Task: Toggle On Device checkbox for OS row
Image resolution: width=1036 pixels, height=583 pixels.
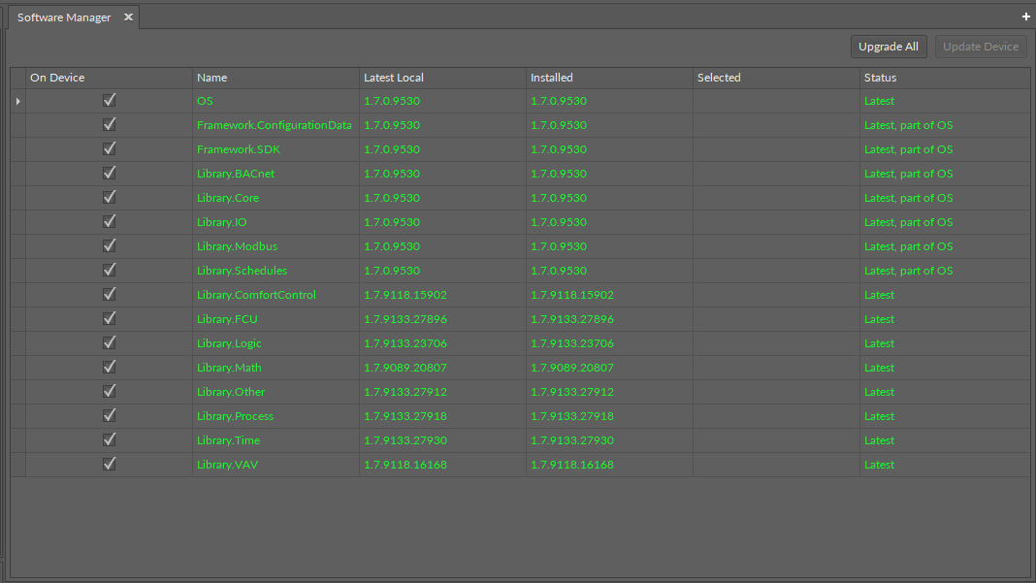Action: (x=110, y=100)
